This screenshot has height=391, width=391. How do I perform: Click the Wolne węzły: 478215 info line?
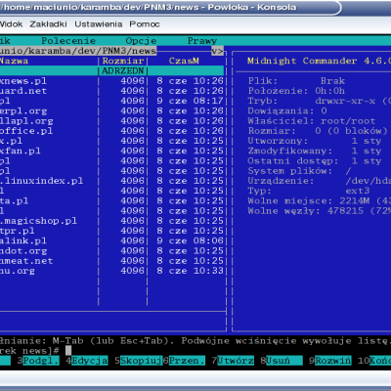(x=320, y=211)
